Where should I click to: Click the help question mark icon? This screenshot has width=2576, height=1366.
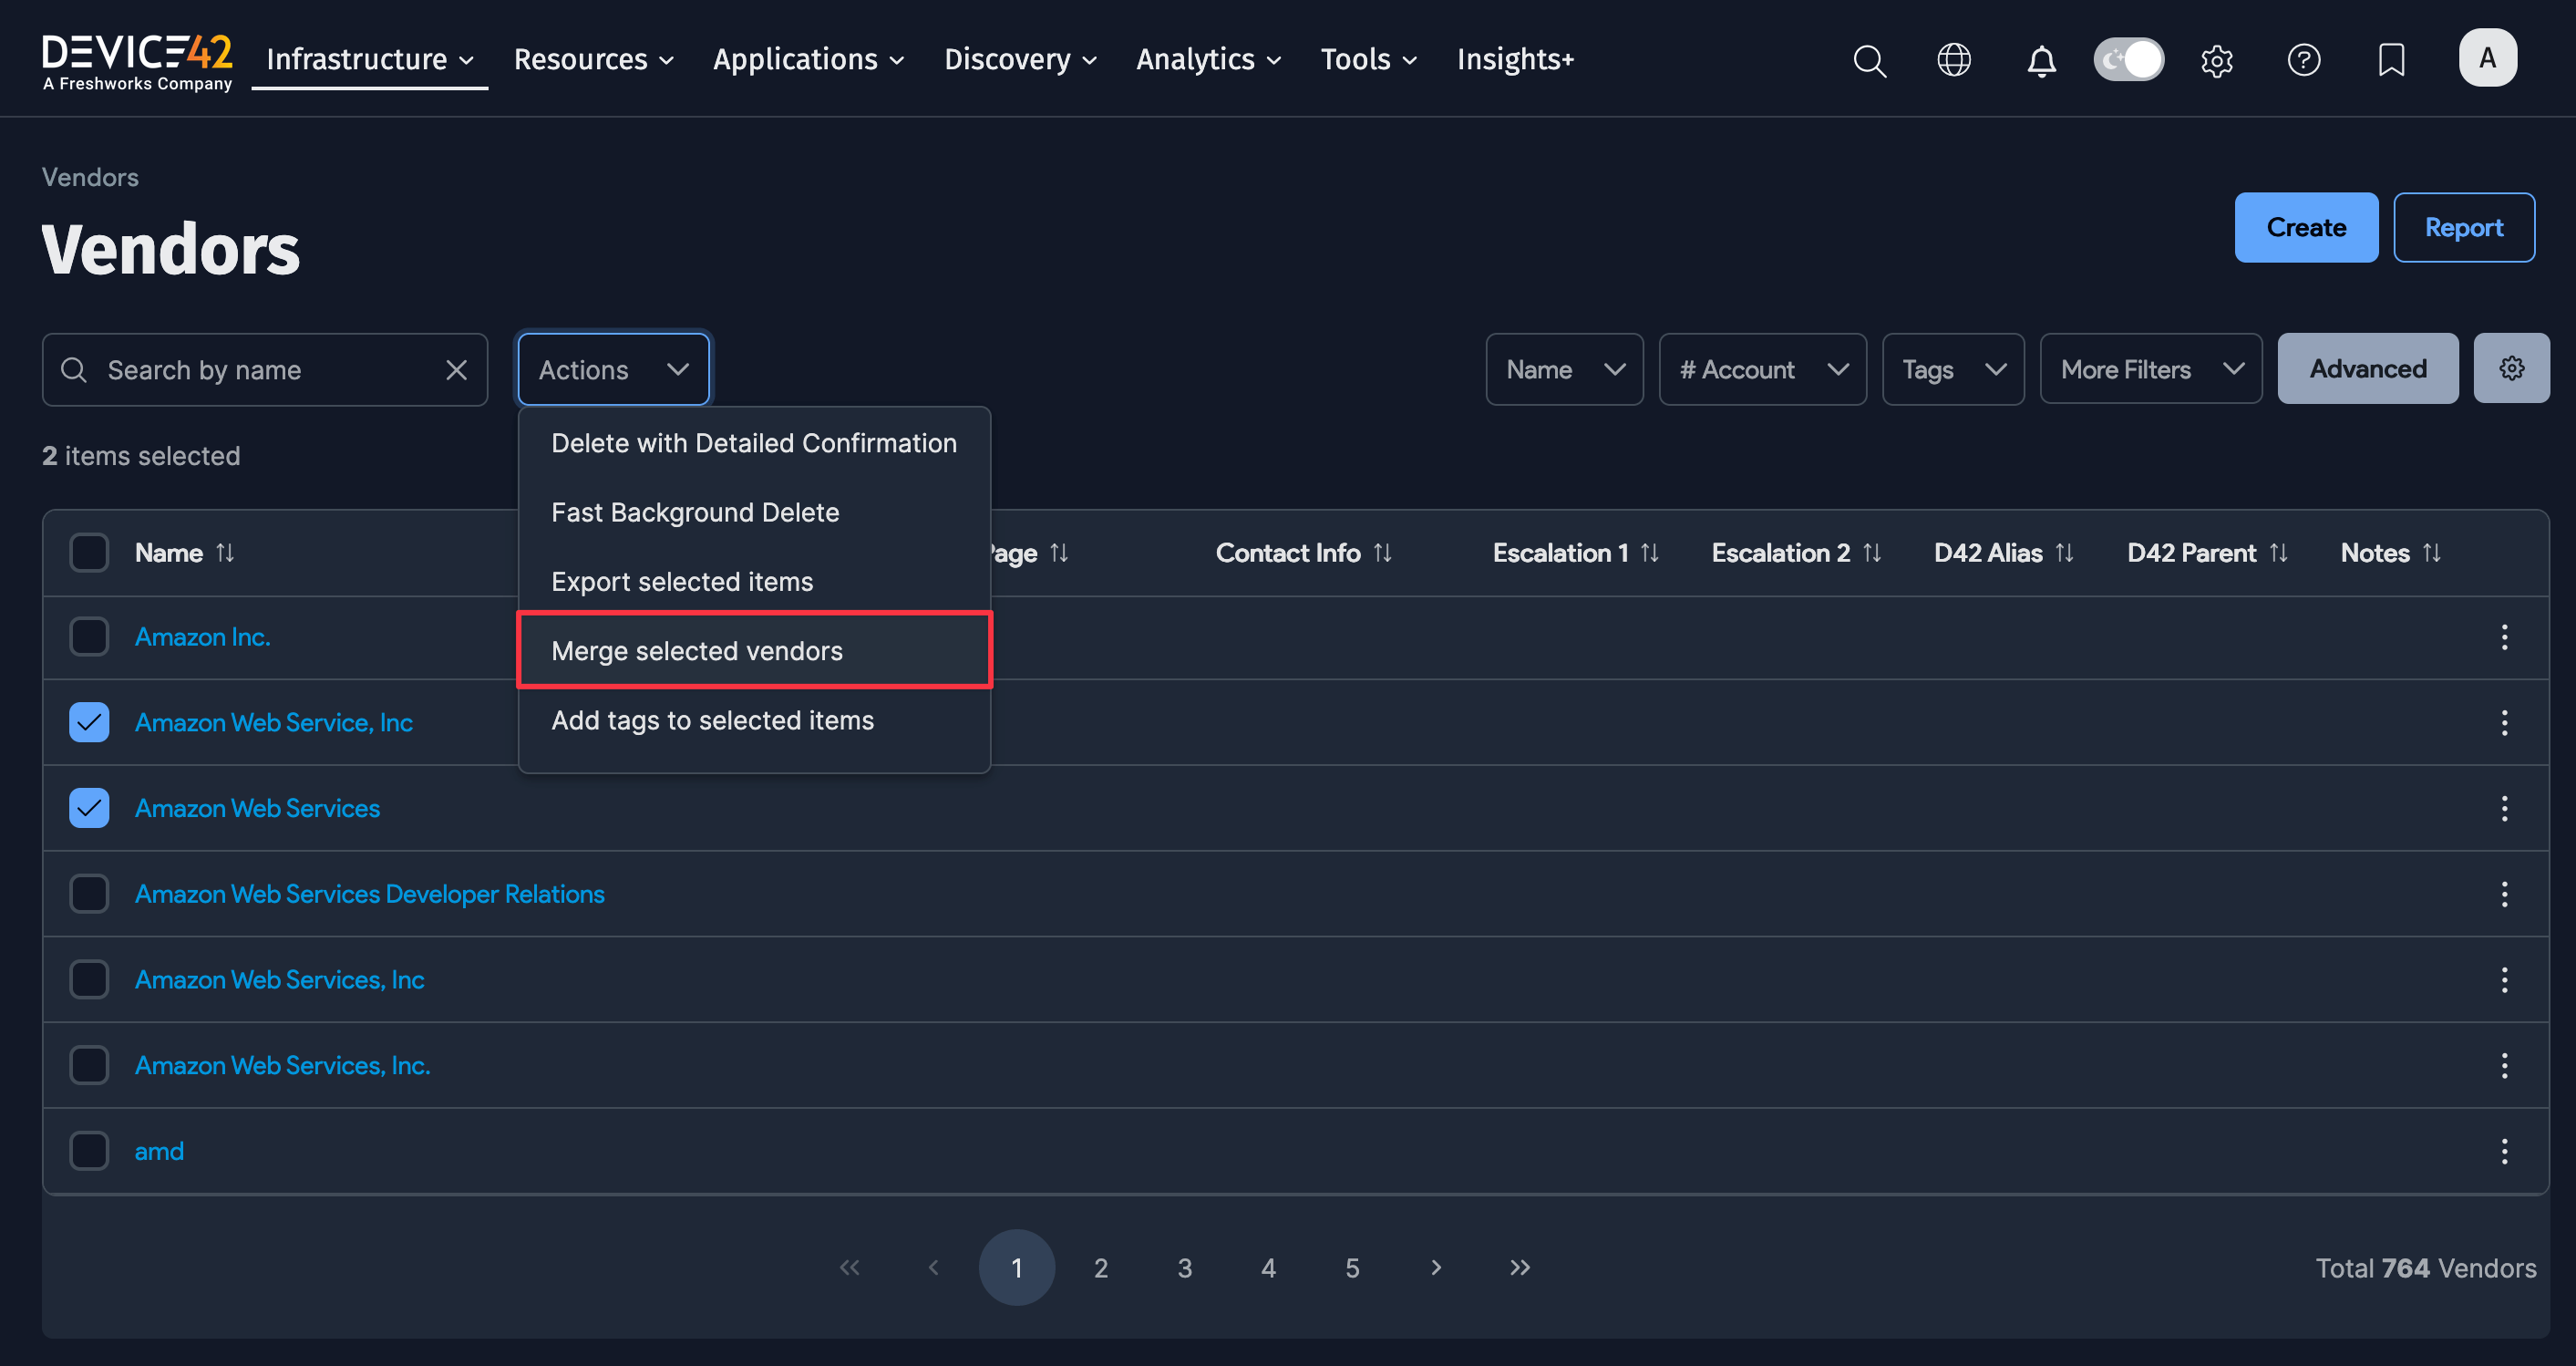click(2304, 60)
